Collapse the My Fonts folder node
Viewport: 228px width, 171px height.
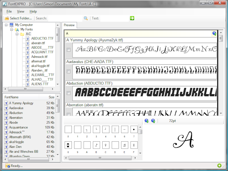(x=11, y=29)
